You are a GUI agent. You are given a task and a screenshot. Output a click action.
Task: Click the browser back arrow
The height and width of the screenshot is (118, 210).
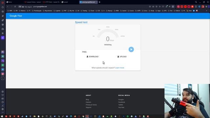pyautogui.click(x=8, y=7)
